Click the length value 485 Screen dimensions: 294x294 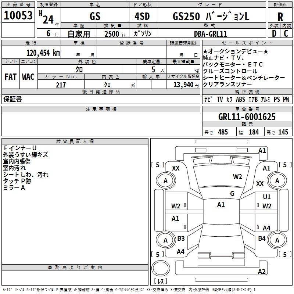click(x=223, y=132)
